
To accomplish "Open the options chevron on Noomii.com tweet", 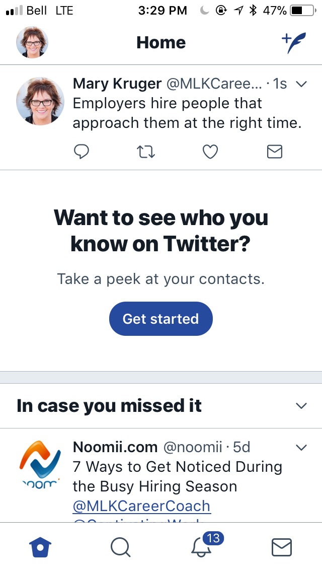I will [x=301, y=447].
